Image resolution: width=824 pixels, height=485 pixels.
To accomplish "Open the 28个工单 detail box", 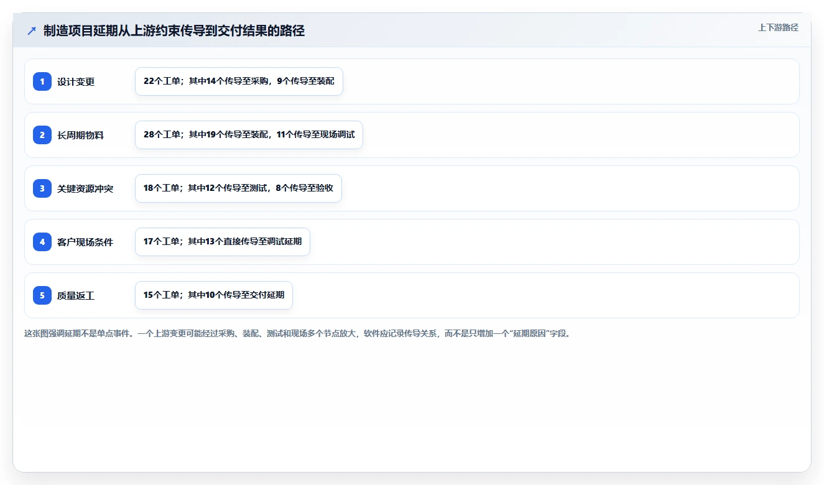I will (x=249, y=135).
